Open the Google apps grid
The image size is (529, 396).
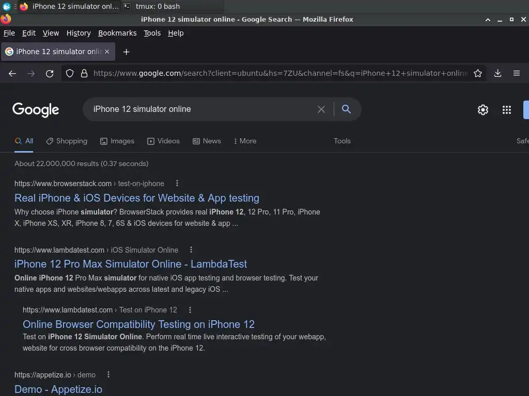point(507,110)
